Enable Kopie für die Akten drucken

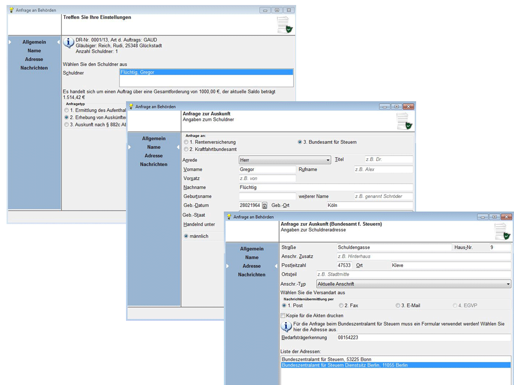click(x=283, y=316)
